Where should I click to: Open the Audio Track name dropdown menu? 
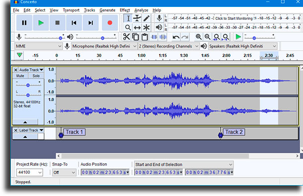31,70
